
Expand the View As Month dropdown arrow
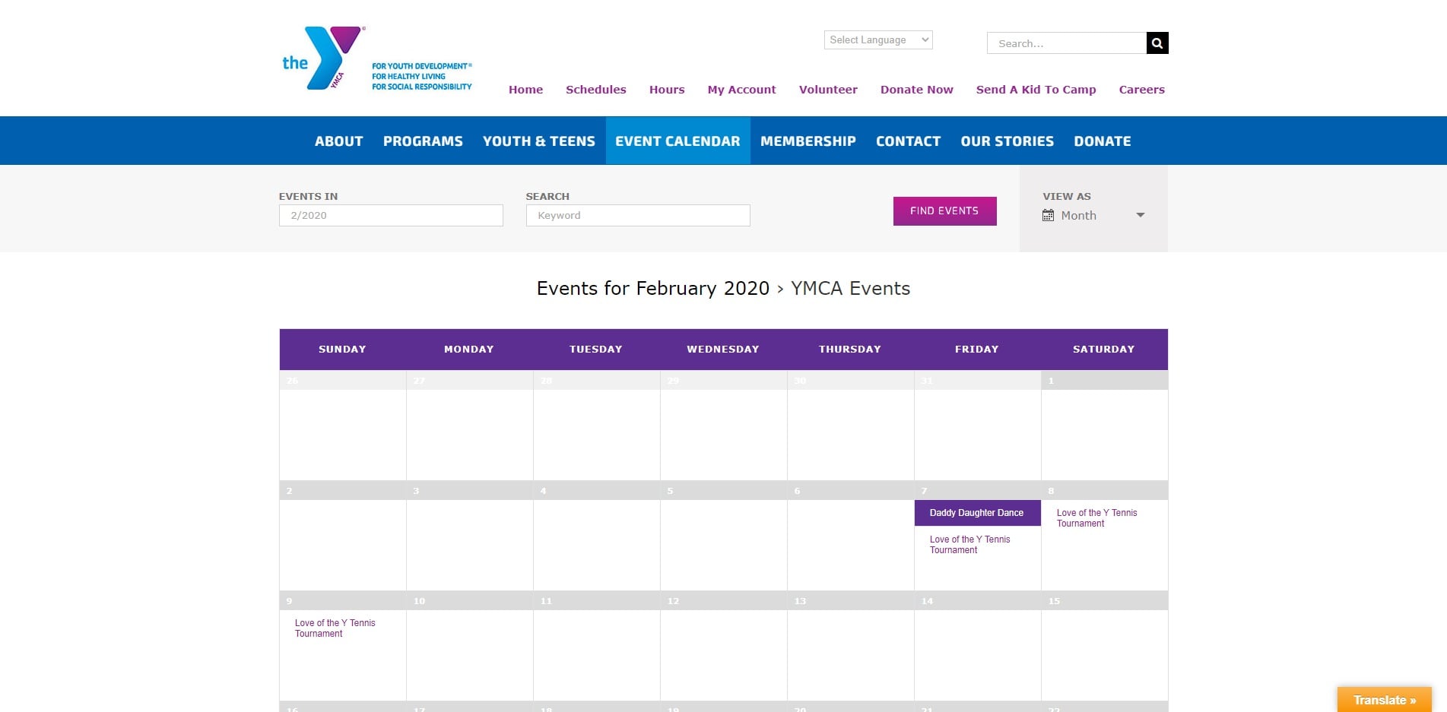pyautogui.click(x=1140, y=216)
